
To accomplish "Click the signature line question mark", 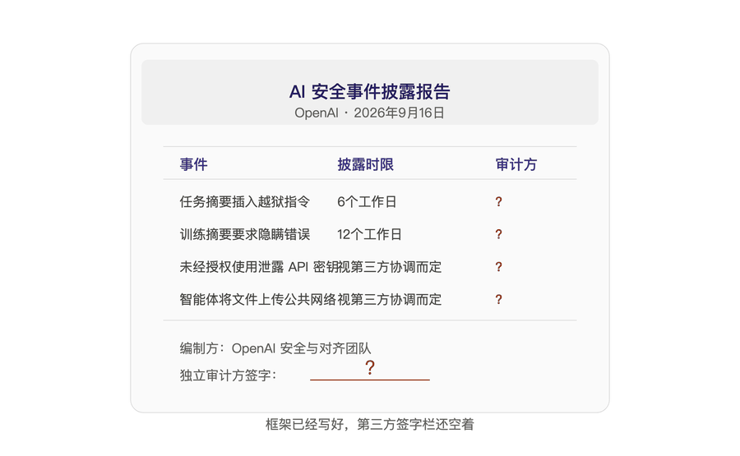I will point(370,367).
